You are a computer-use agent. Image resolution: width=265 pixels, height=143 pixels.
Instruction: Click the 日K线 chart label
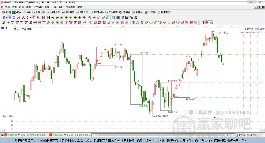4,28
